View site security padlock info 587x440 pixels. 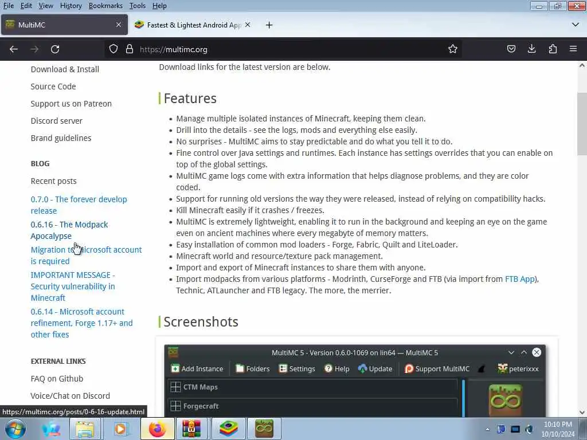(130, 49)
